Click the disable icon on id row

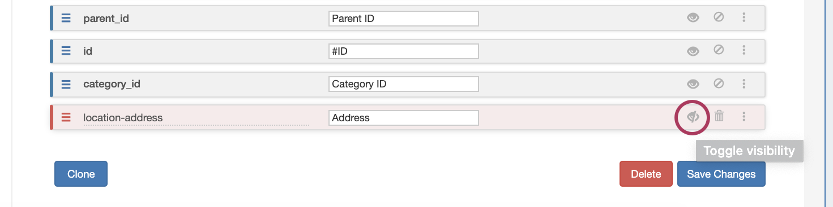point(719,50)
